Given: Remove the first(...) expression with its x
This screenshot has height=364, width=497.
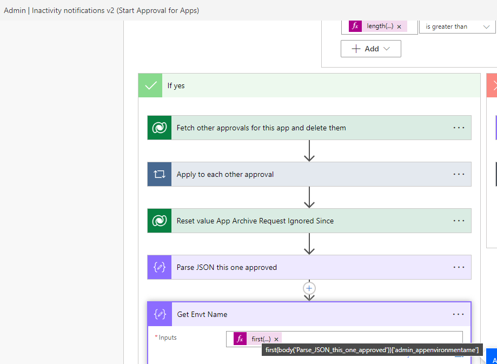Looking at the screenshot, I should 276,339.
